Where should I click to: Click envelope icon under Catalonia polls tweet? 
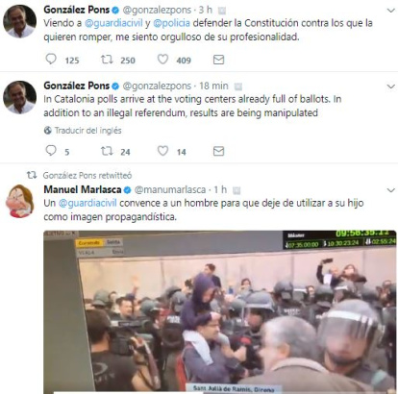pyautogui.click(x=218, y=151)
